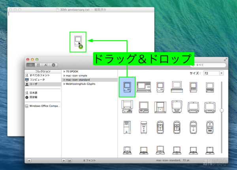Select the rounded tower glyph with single round button
Viewport: 237px width, 170px height.
(x=193, y=127)
